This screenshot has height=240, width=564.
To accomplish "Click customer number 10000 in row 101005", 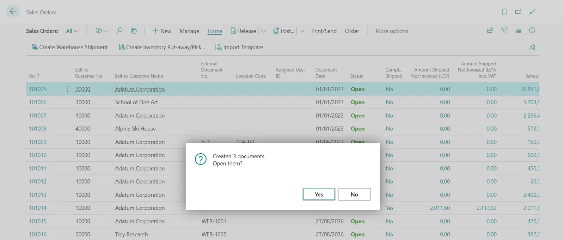I will [83, 89].
